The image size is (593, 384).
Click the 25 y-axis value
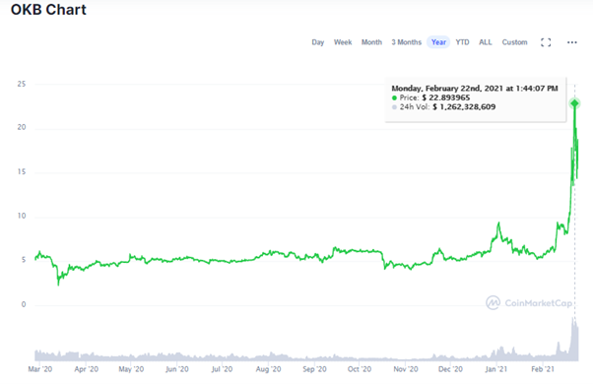[x=22, y=84]
